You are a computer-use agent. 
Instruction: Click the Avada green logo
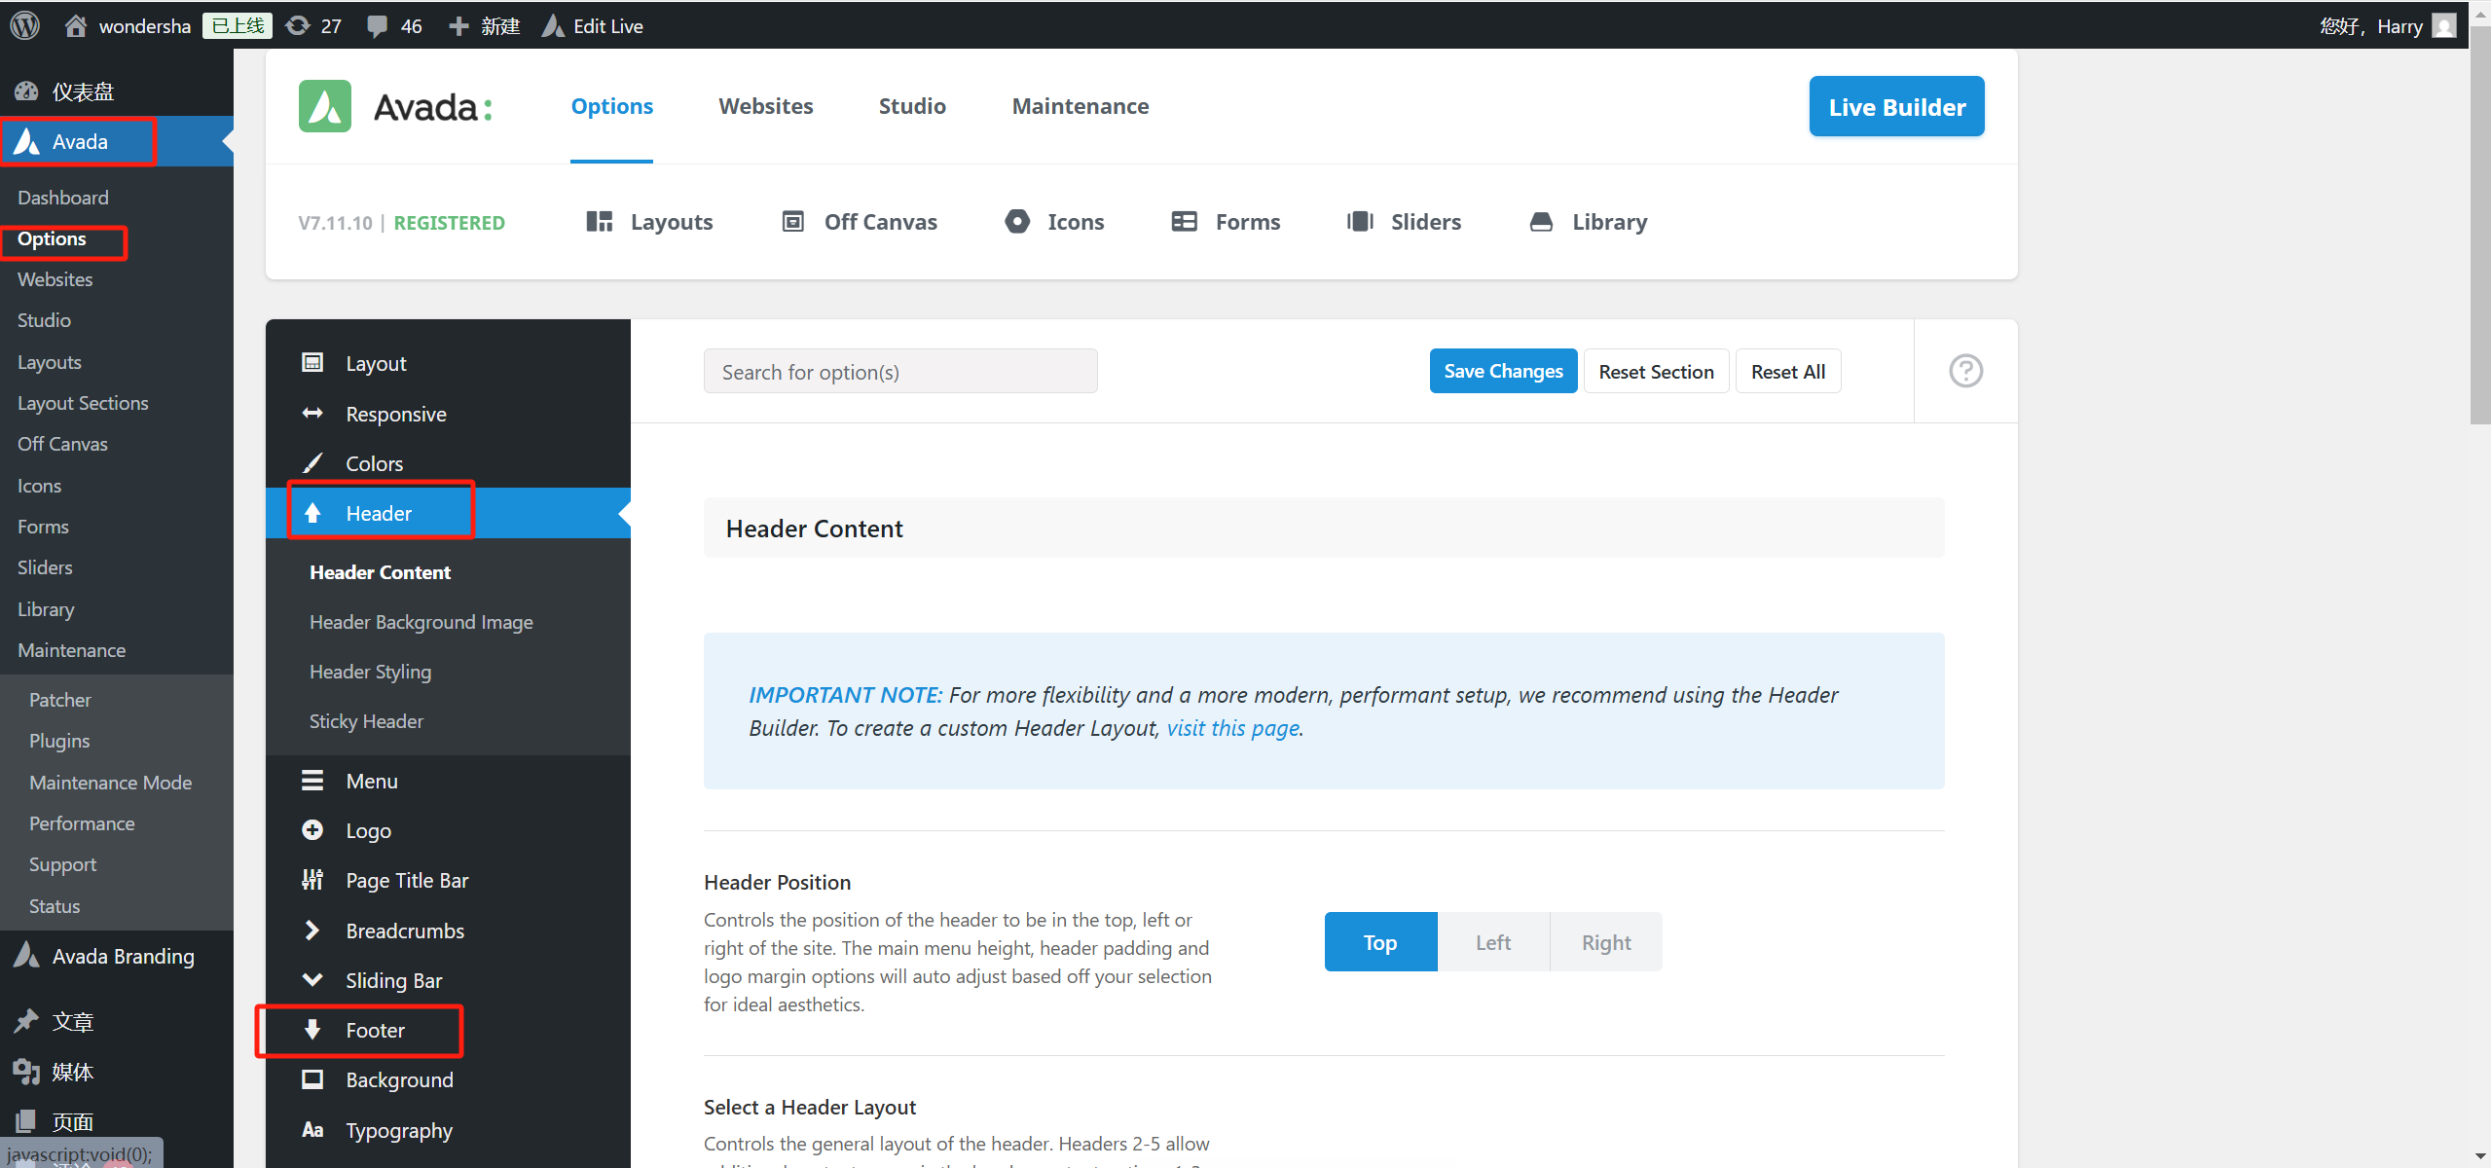pos(325,106)
